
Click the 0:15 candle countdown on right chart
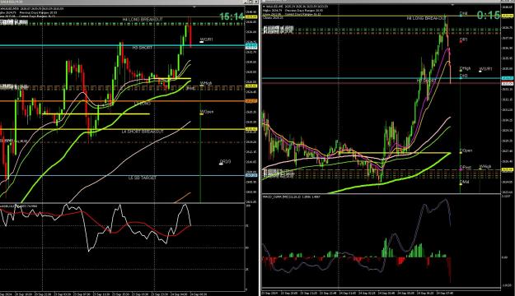coord(489,15)
